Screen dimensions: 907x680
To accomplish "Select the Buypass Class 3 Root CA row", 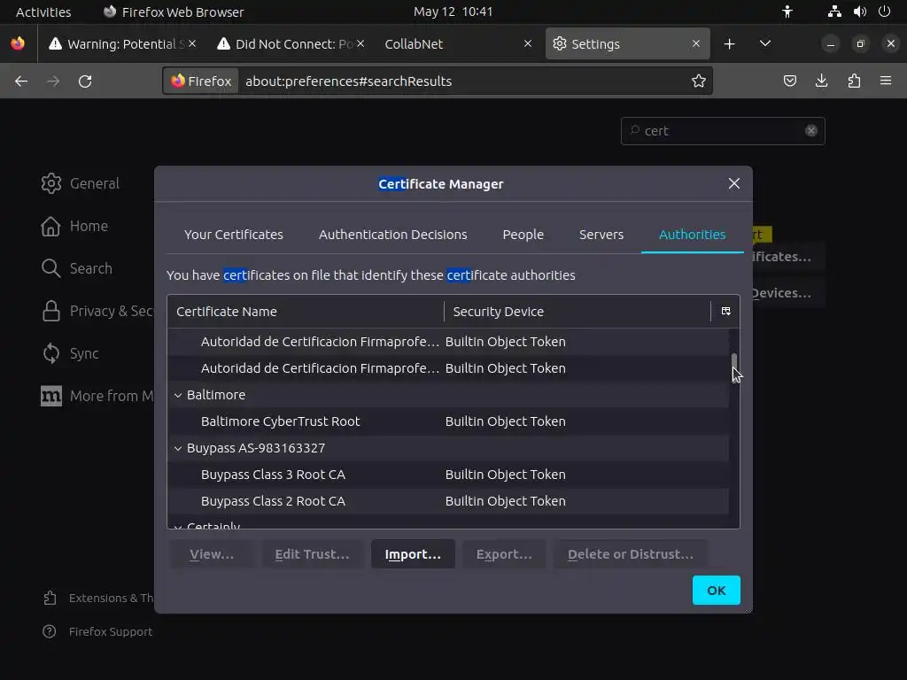I will click(x=447, y=475).
